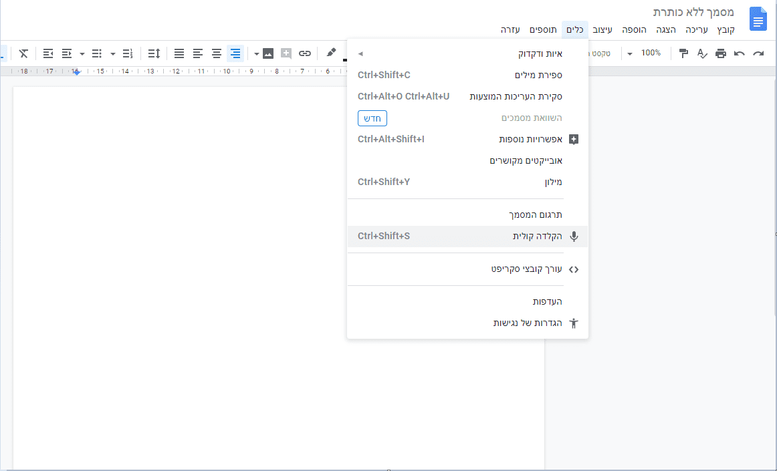Open the paragraph style טקסט dropdown
The width and height of the screenshot is (777, 471).
click(x=600, y=53)
